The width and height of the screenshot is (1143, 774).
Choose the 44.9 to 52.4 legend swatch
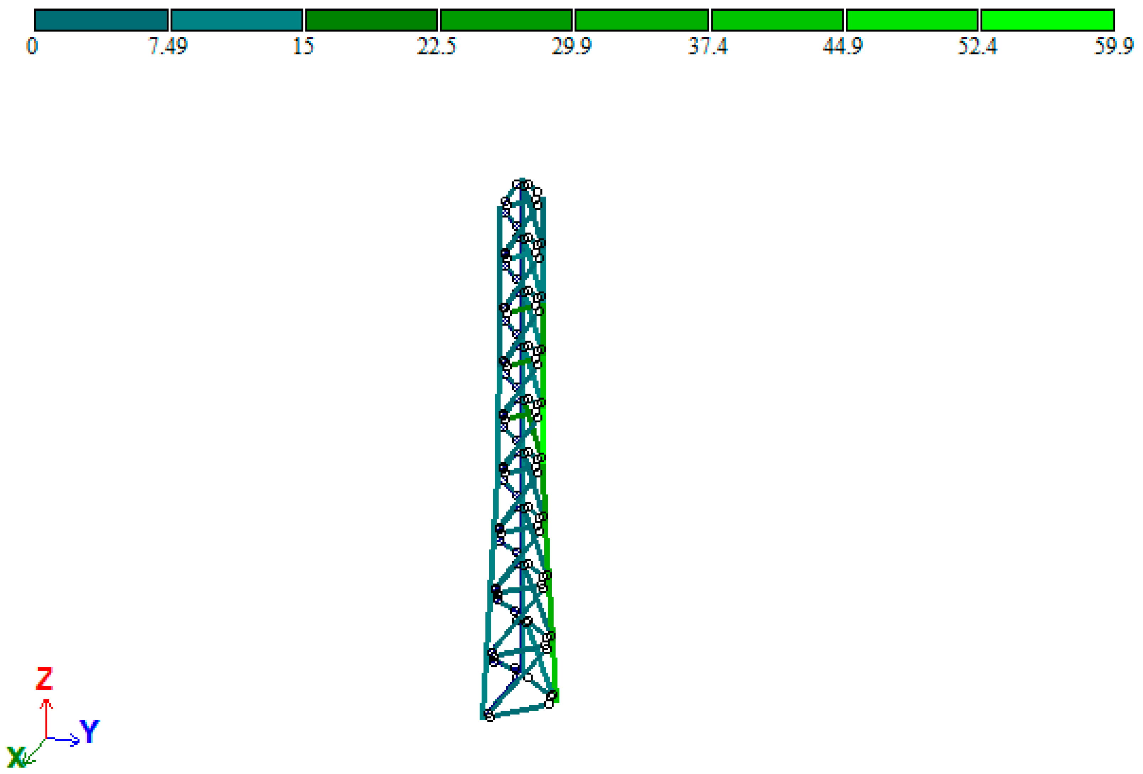[912, 20]
